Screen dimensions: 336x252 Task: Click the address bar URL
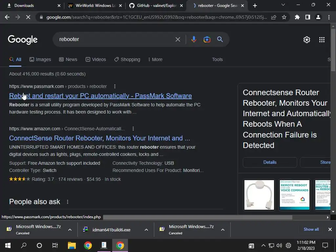pos(157,17)
